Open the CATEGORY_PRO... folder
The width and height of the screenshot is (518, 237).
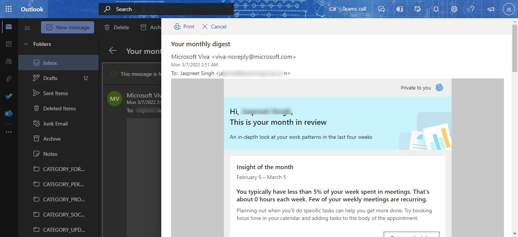58,199
